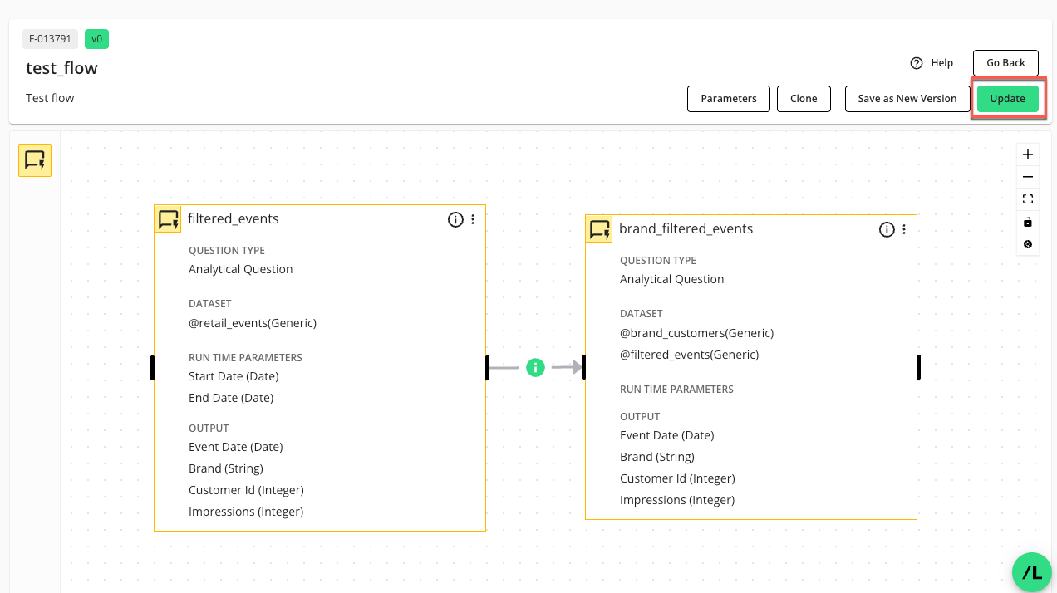Fit the flow view to screen
The height and width of the screenshot is (593, 1057).
1028,199
